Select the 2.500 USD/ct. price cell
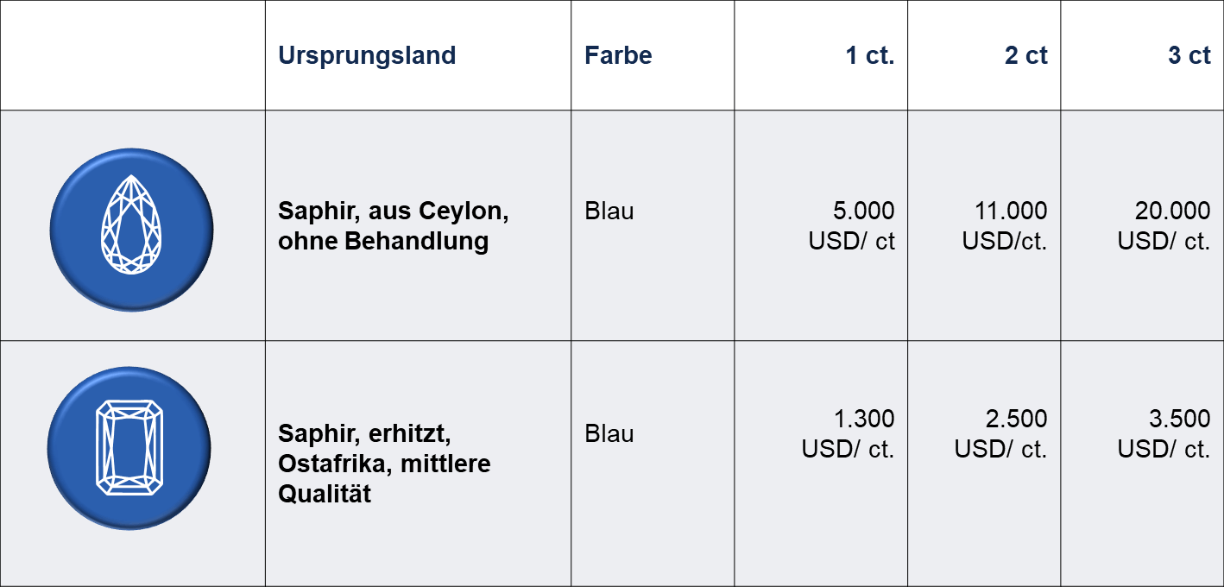Screen dimensions: 1224x587 coord(1001,434)
